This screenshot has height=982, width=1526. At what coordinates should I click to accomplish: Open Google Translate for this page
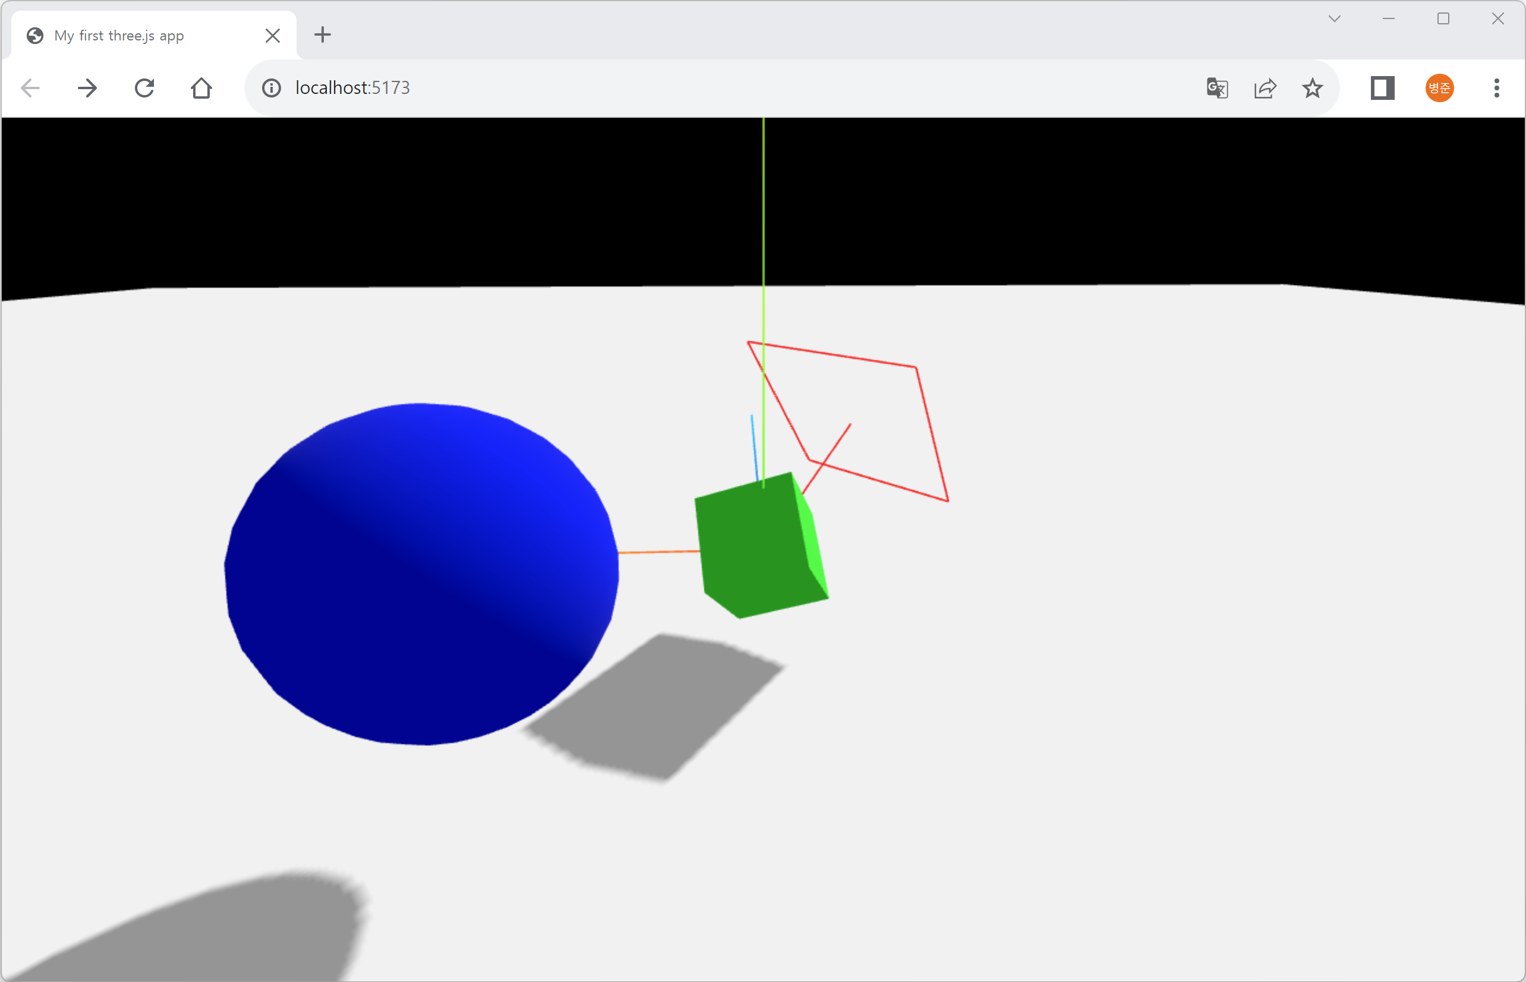click(1217, 88)
